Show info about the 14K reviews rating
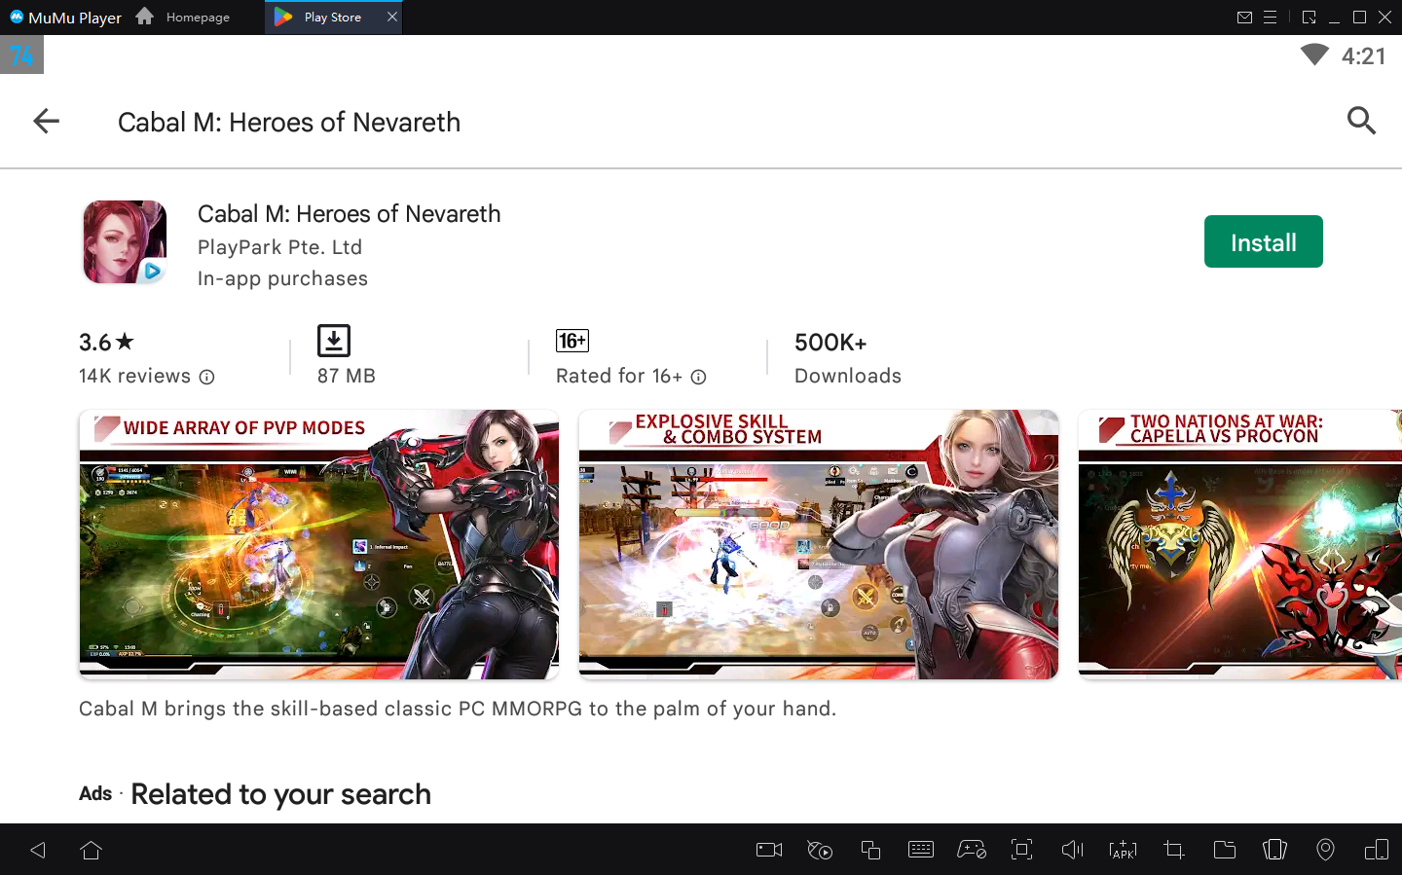The image size is (1402, 875). [x=207, y=377]
